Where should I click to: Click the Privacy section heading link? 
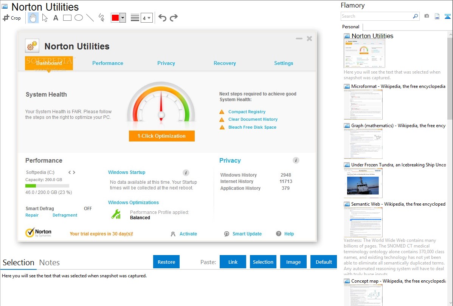(230, 160)
